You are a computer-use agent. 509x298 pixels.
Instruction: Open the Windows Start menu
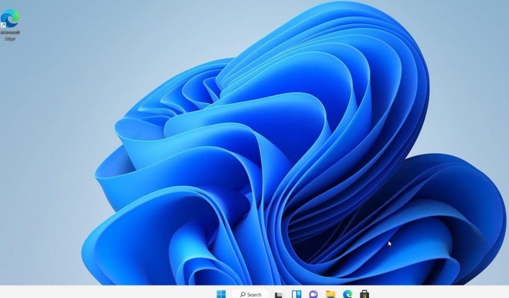tap(221, 294)
